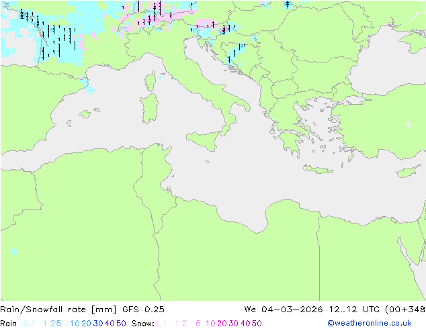Viewport: 426px width, 329px height.
Task: Open the weatheronline.co.uk copyright link
Action: pyautogui.click(x=369, y=323)
